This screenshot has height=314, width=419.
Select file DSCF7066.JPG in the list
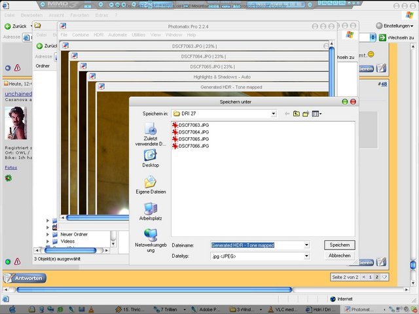[x=191, y=146]
